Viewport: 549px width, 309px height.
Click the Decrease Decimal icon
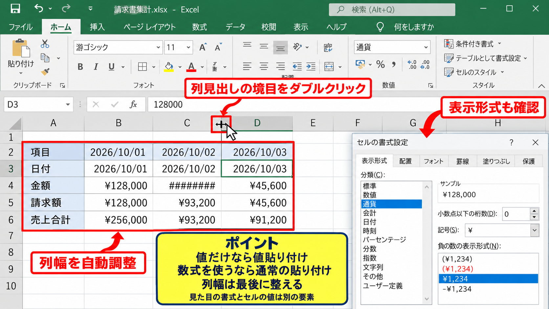point(425,64)
